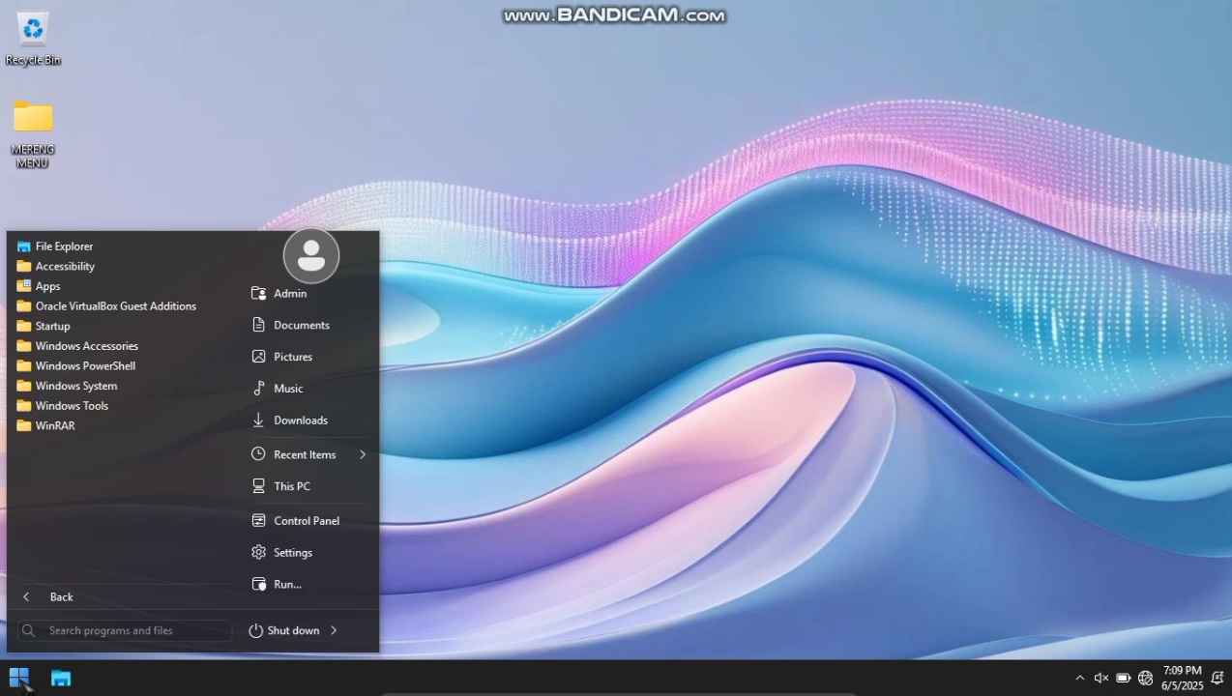The height and width of the screenshot is (696, 1232).
Task: Select the MERENG MENU desktop folder
Action: tap(33, 118)
